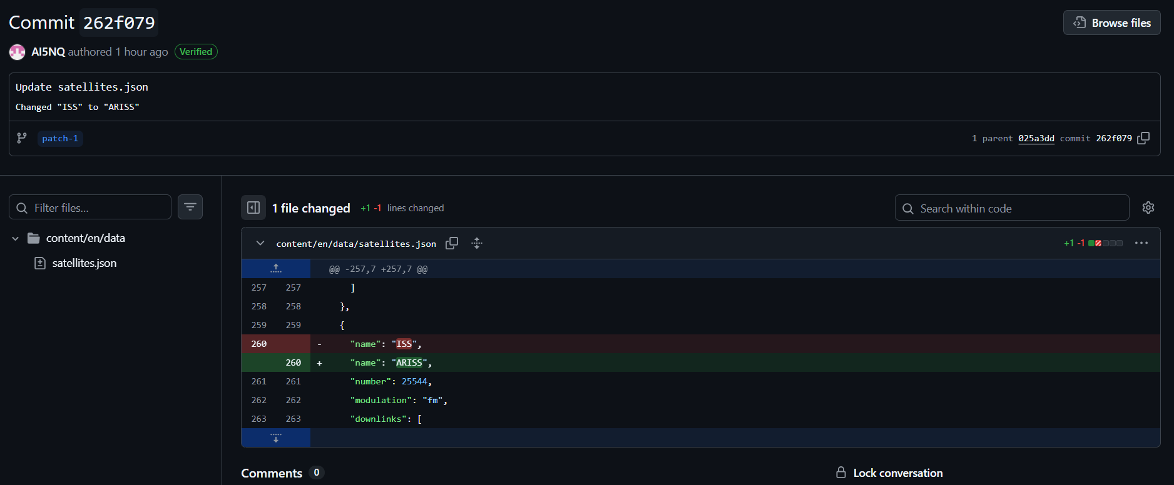This screenshot has width=1174, height=485.
Task: Click the Verified signature badge
Action: point(196,52)
